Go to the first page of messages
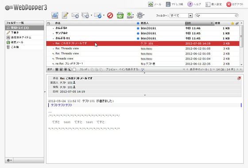The width and height of the screenshot is (248, 168). tap(184, 69)
